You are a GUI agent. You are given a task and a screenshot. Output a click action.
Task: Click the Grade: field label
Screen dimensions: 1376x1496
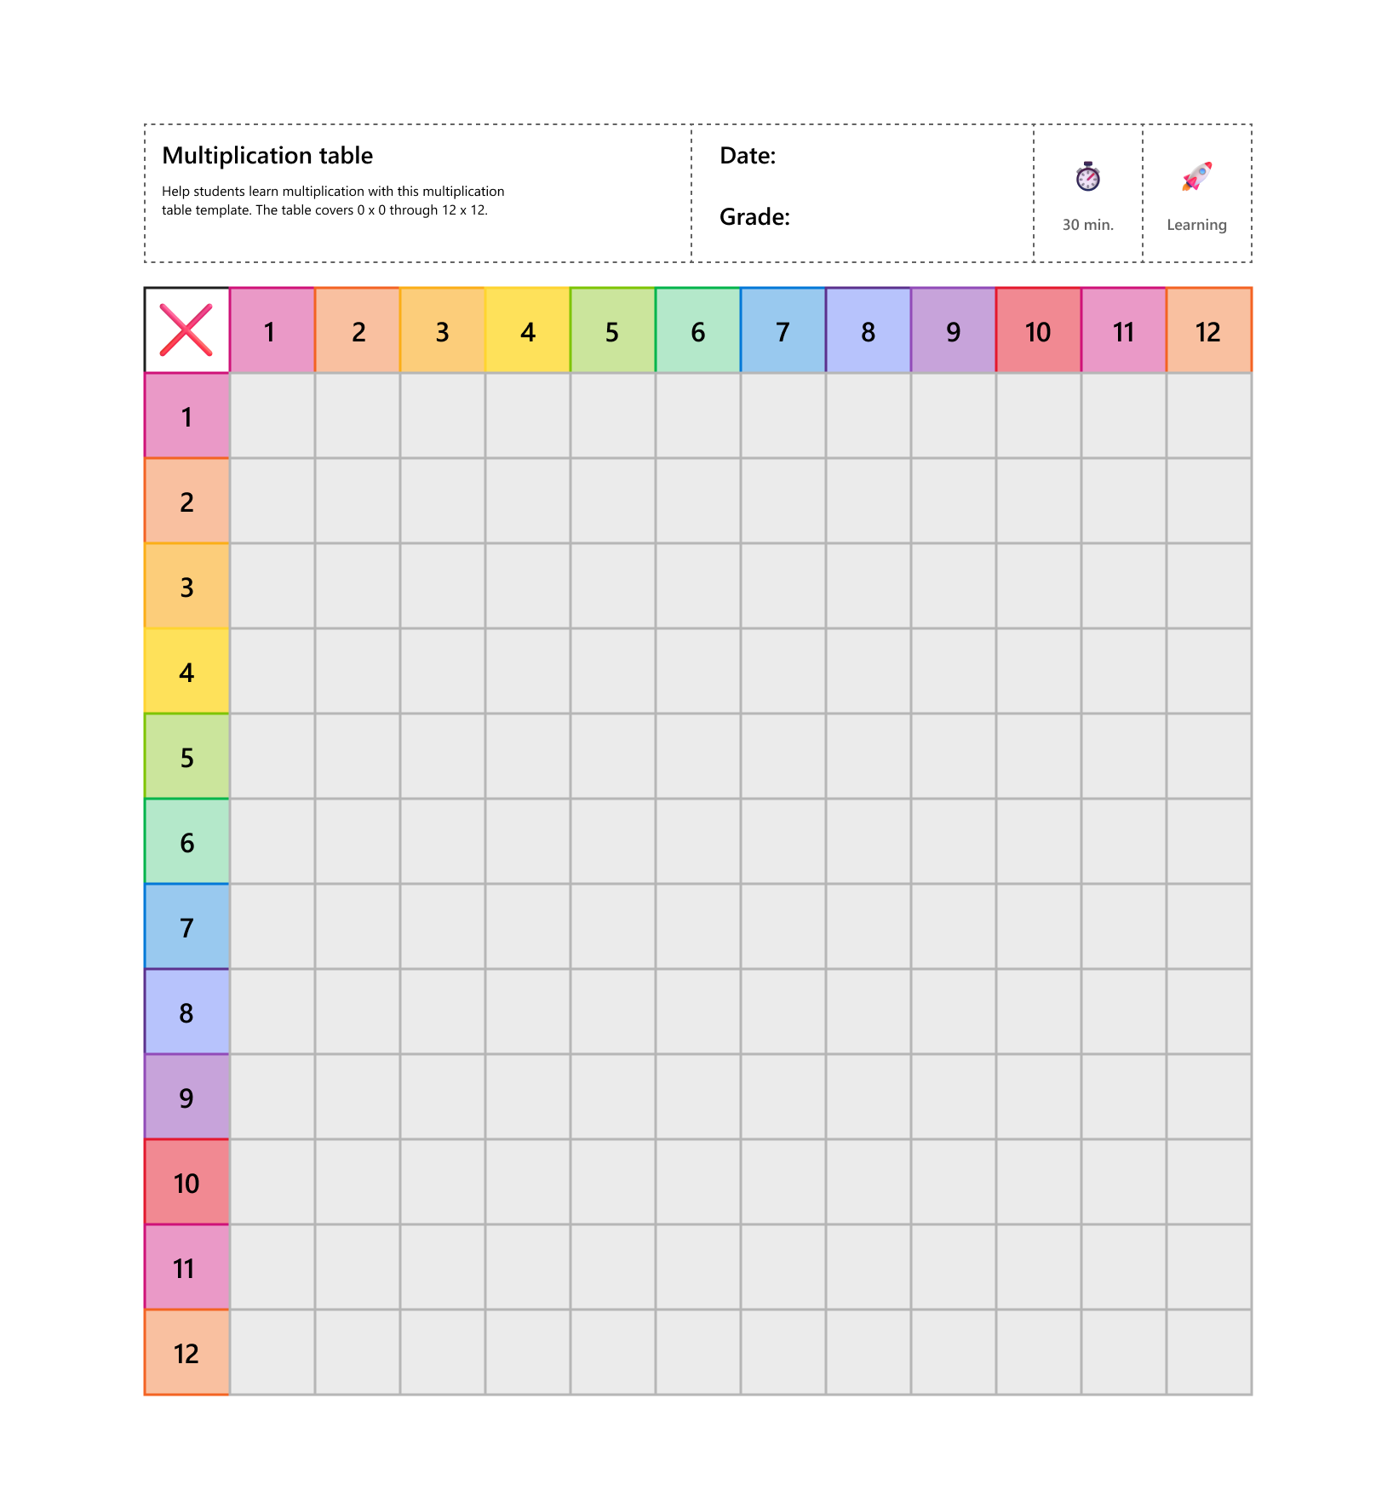tap(754, 217)
